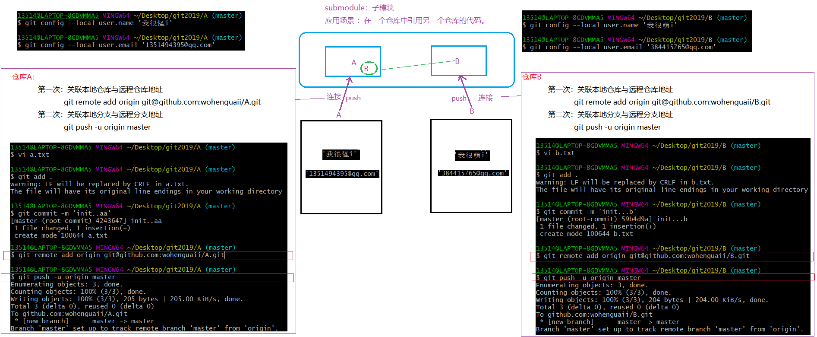Click the '我很怪i' username label
This screenshot has height=337, width=817.
point(341,154)
